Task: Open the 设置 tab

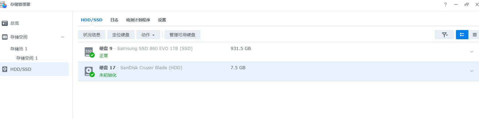Action: (162, 20)
